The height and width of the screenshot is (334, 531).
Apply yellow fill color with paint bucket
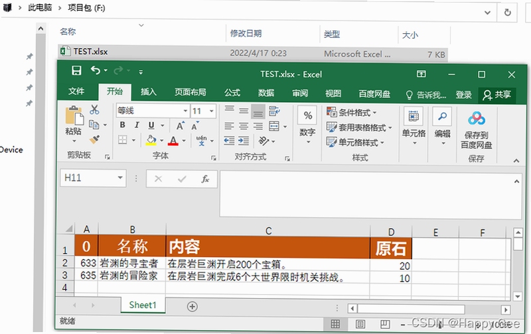(x=151, y=140)
